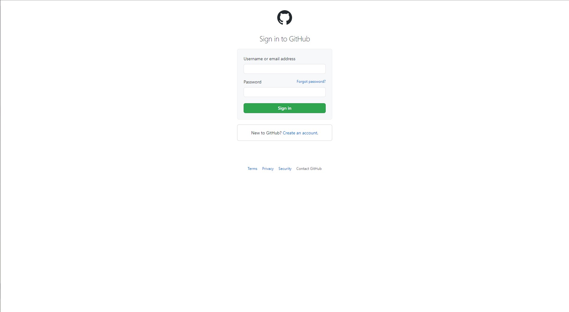The height and width of the screenshot is (312, 569).
Task: Click the Username or email address label
Action: (x=269, y=59)
